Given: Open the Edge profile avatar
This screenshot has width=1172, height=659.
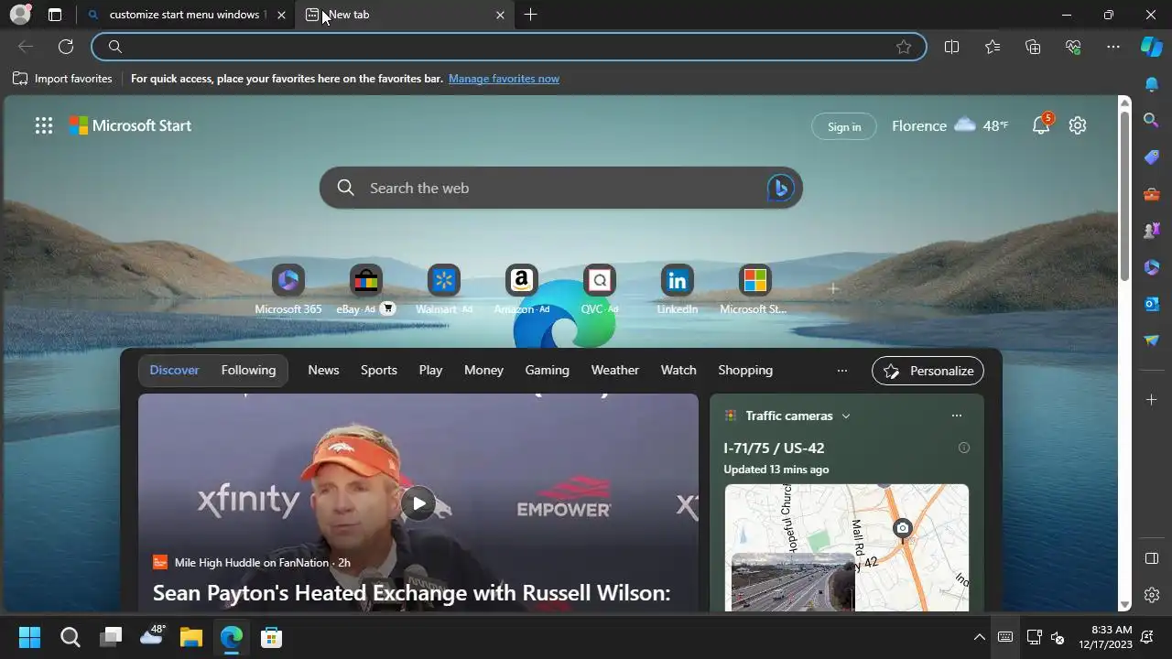Looking at the screenshot, I should [x=20, y=15].
